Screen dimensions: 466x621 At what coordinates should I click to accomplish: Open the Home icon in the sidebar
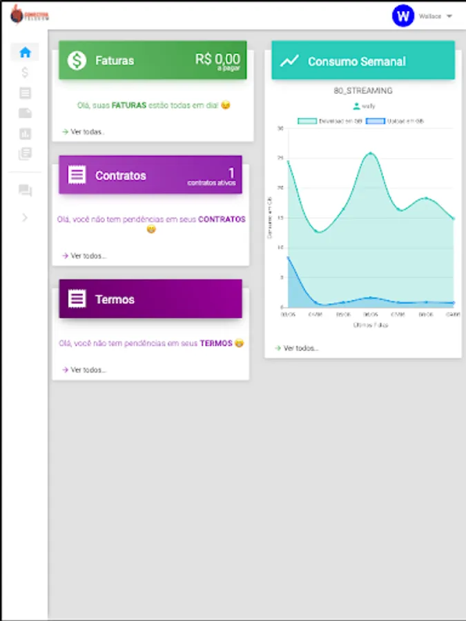[25, 52]
